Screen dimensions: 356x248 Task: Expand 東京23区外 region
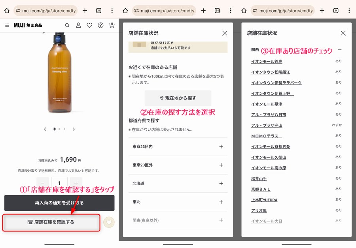178,165
